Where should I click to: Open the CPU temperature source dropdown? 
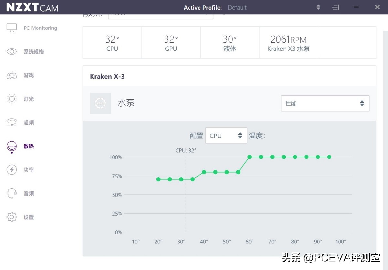[226, 136]
